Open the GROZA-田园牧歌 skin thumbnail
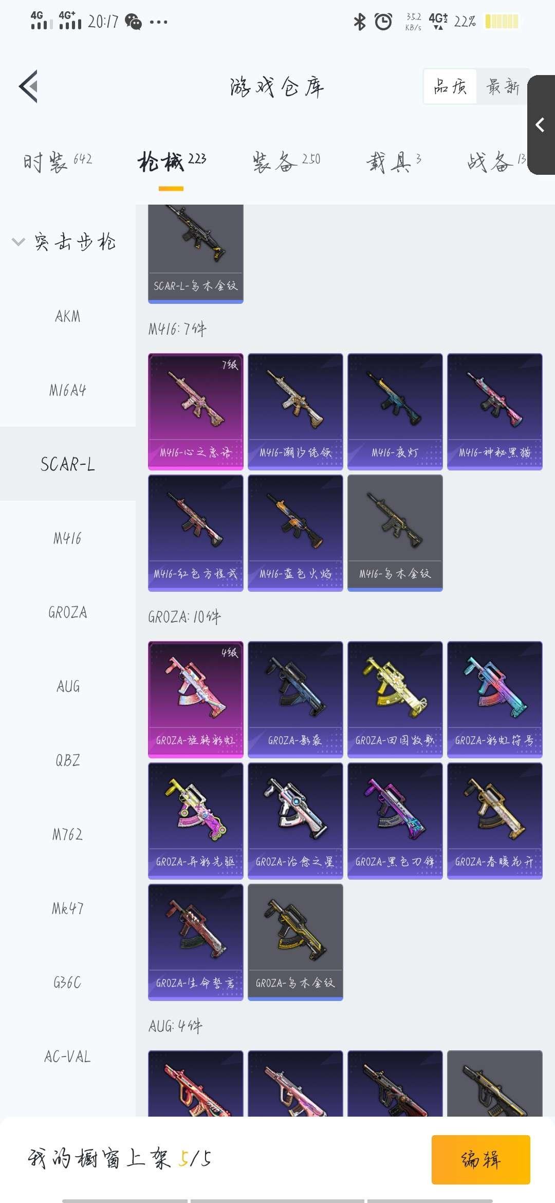This screenshot has height=1203, width=555. point(395,699)
